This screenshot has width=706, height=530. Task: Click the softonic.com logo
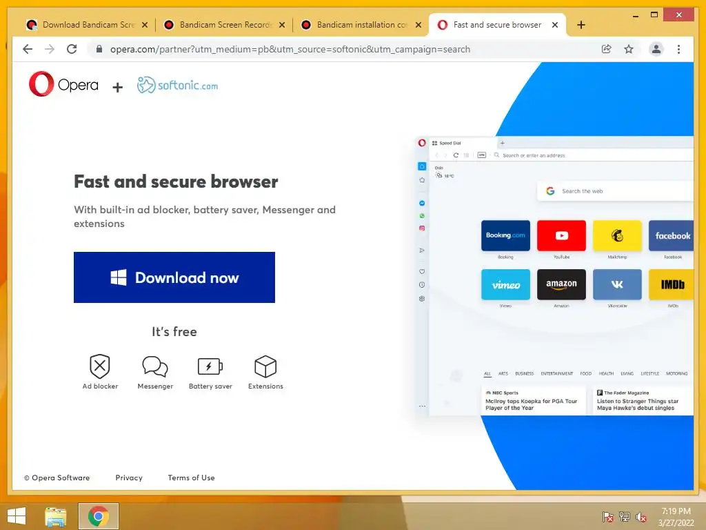pos(177,85)
